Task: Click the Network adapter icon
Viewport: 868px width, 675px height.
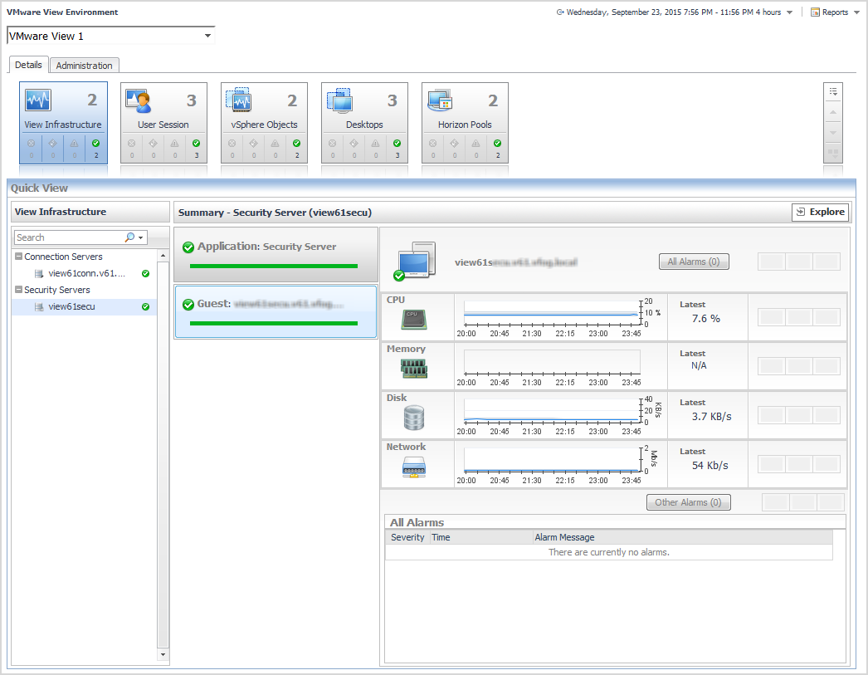Action: 414,467
